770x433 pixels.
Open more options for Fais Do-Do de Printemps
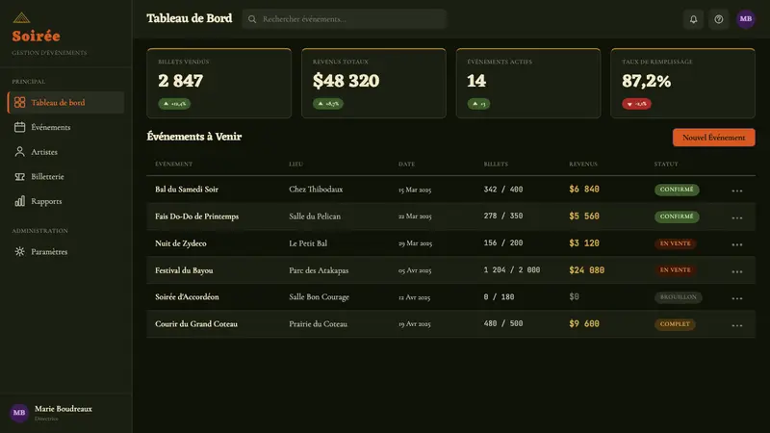click(736, 217)
